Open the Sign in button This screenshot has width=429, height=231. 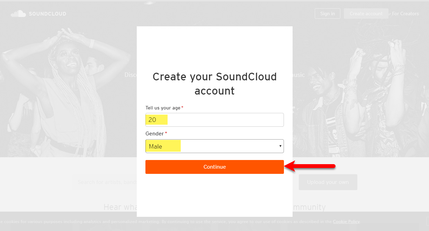click(x=328, y=14)
